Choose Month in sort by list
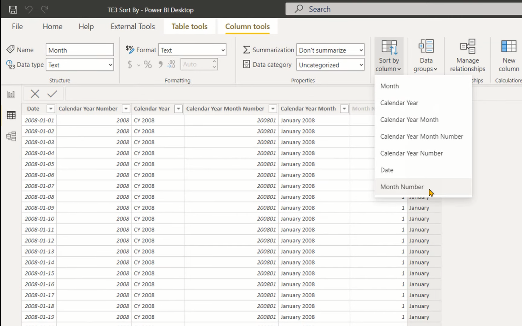 click(423, 86)
